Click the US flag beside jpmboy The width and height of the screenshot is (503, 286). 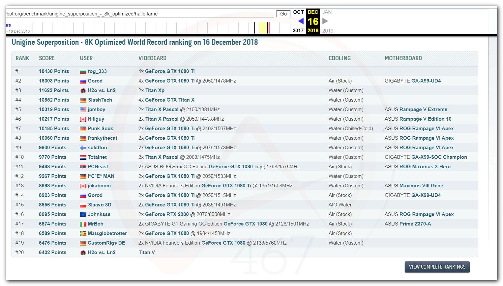pyautogui.click(x=83, y=110)
